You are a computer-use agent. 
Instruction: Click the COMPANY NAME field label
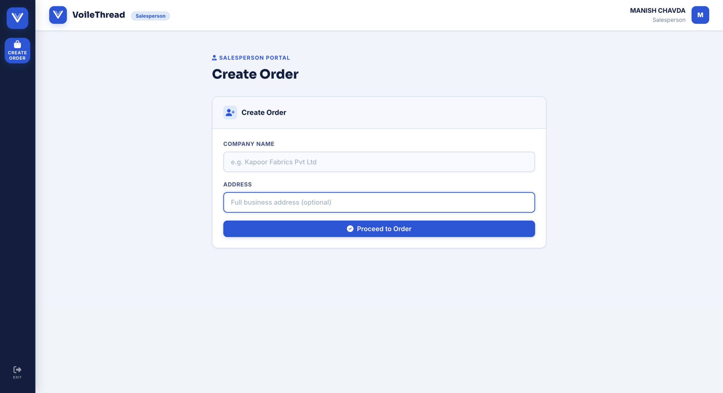click(249, 144)
